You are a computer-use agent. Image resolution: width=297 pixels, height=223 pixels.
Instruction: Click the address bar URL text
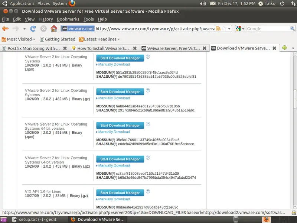(x=155, y=29)
